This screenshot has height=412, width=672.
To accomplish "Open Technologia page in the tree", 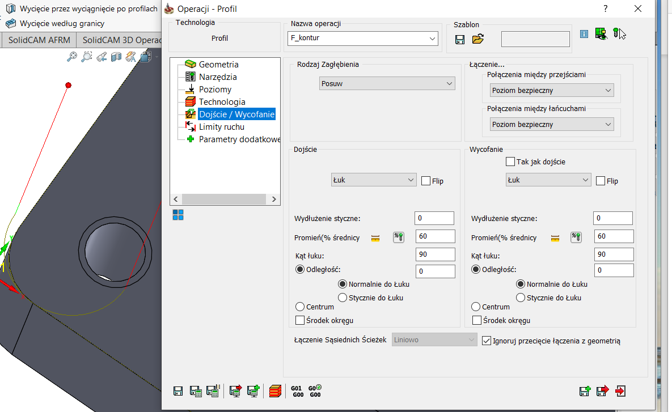I will tap(222, 101).
